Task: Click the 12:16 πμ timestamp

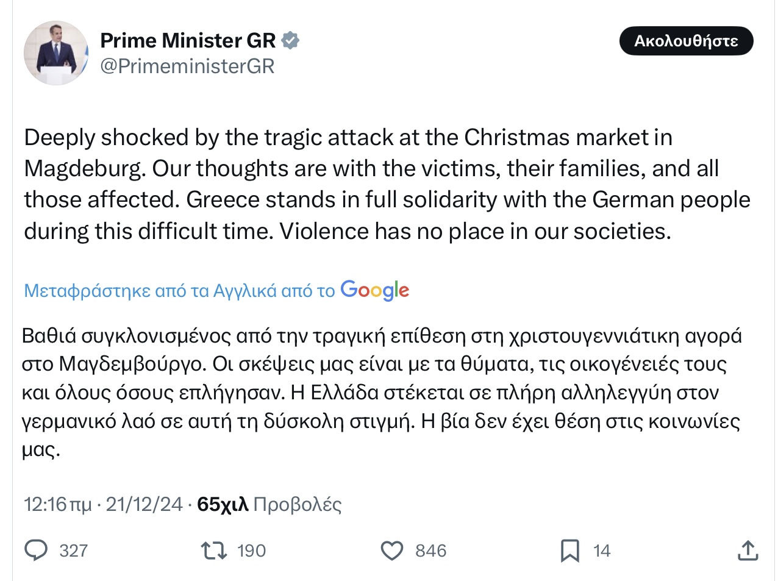Action: (57, 504)
